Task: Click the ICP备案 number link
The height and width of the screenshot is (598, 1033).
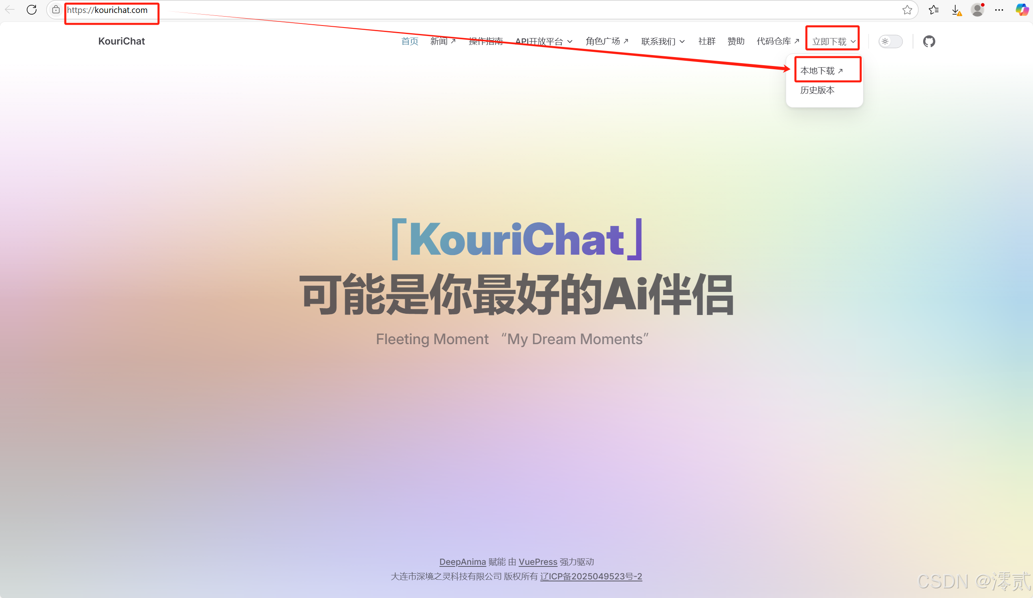Action: point(591,576)
